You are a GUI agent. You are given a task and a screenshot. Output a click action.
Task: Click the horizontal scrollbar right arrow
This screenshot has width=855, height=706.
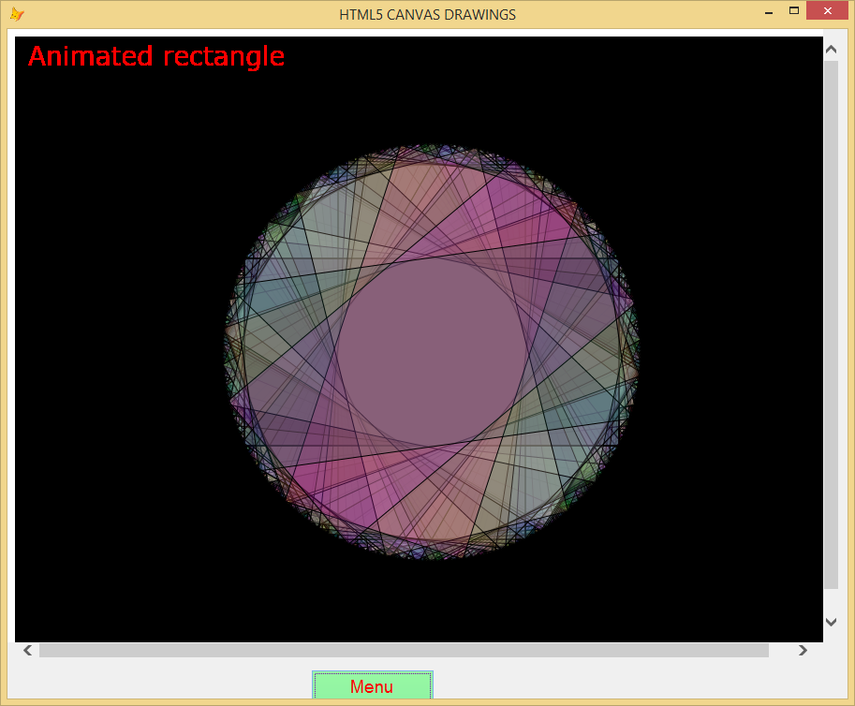803,650
